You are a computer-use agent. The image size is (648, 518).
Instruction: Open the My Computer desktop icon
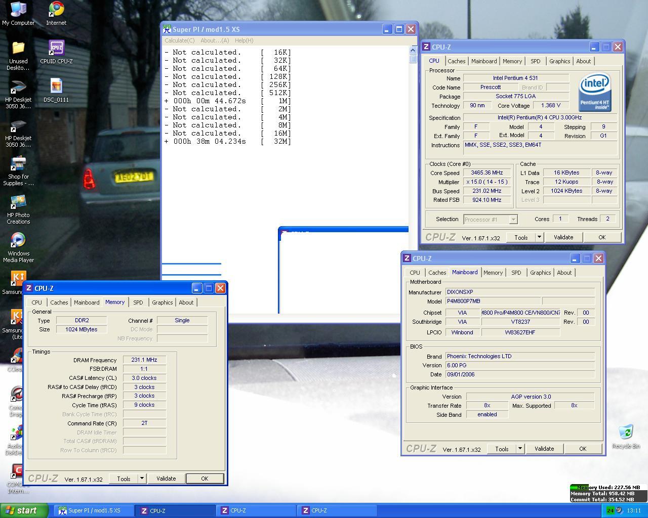tap(18, 14)
